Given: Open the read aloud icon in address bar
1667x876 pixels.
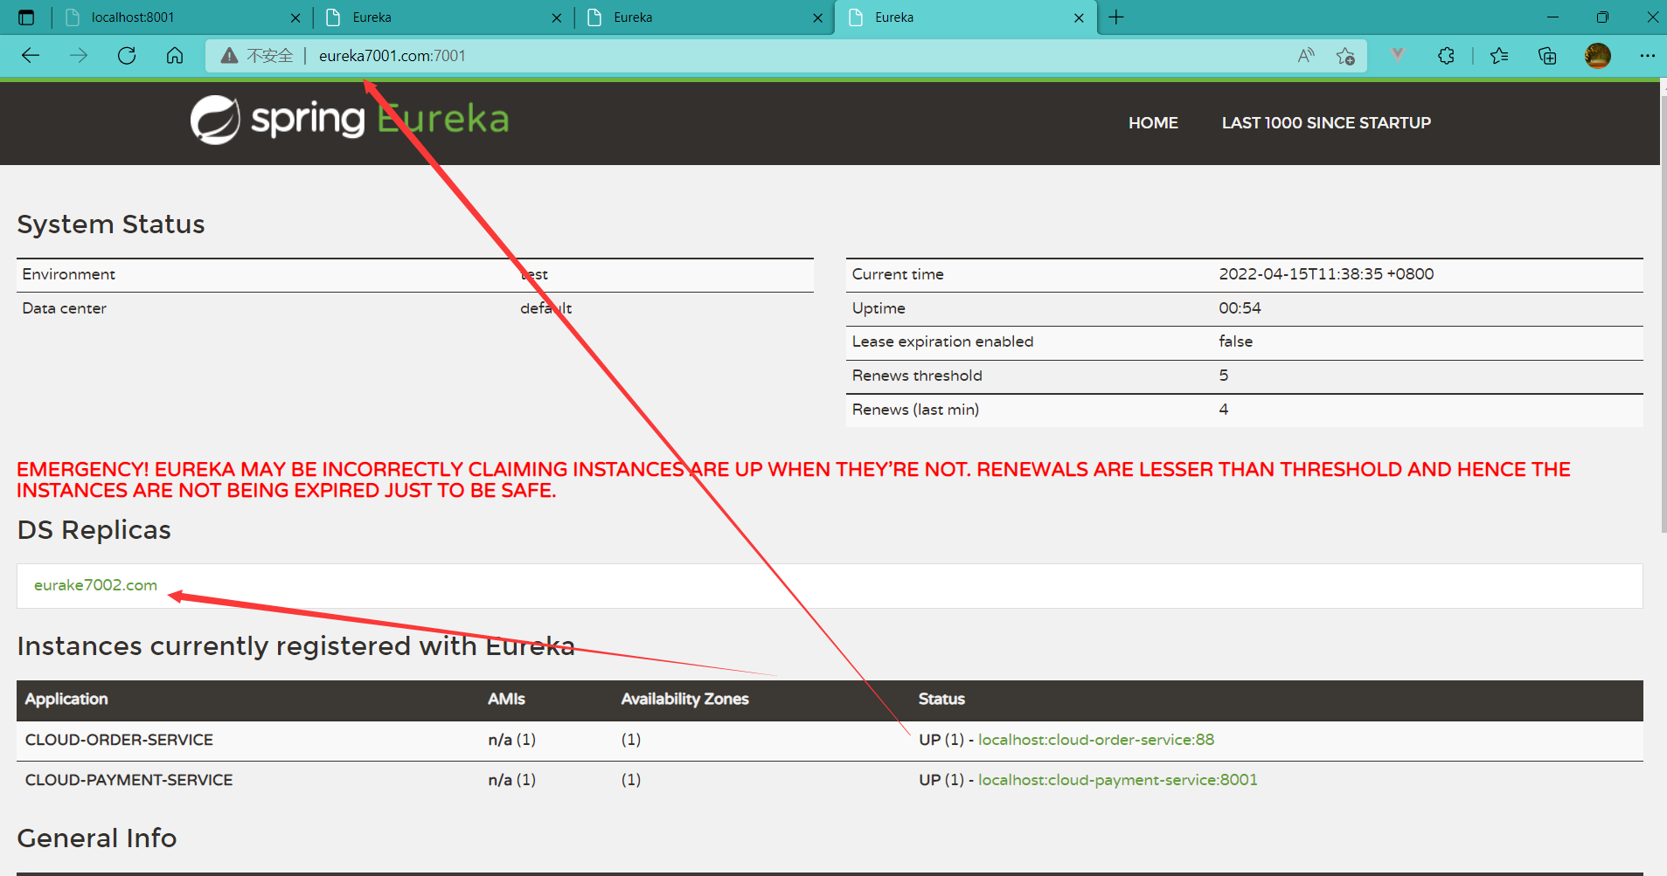Looking at the screenshot, I should click(x=1306, y=56).
